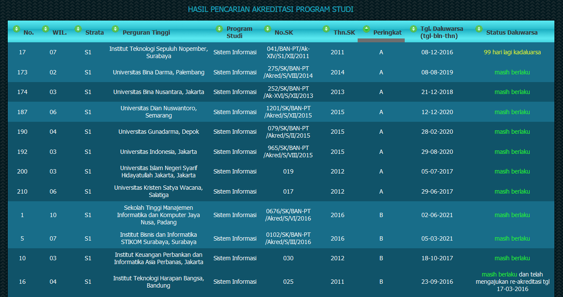Sort by Status Daluwarsa header text

(x=512, y=32)
